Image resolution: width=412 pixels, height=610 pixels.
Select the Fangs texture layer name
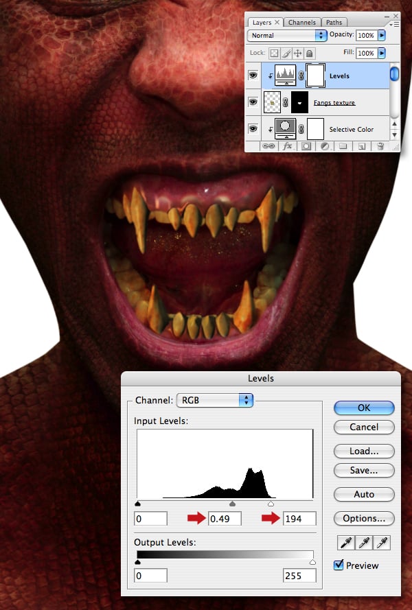pyautogui.click(x=334, y=103)
